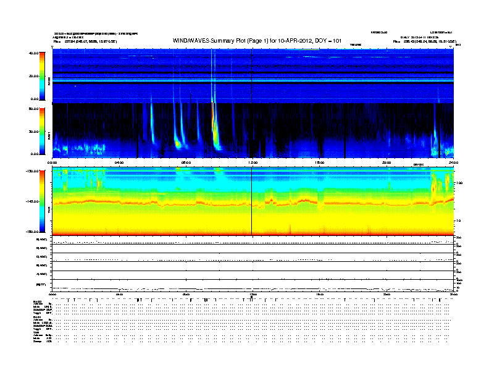The height and width of the screenshot is (378, 489).
Task: Click the bottom-most line-plot panel trace
Action: coord(253,289)
